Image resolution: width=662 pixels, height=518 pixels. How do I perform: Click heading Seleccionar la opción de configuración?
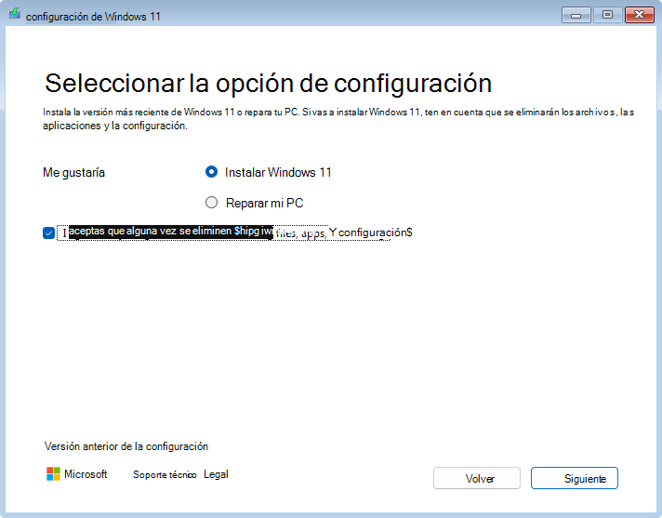coord(268,83)
